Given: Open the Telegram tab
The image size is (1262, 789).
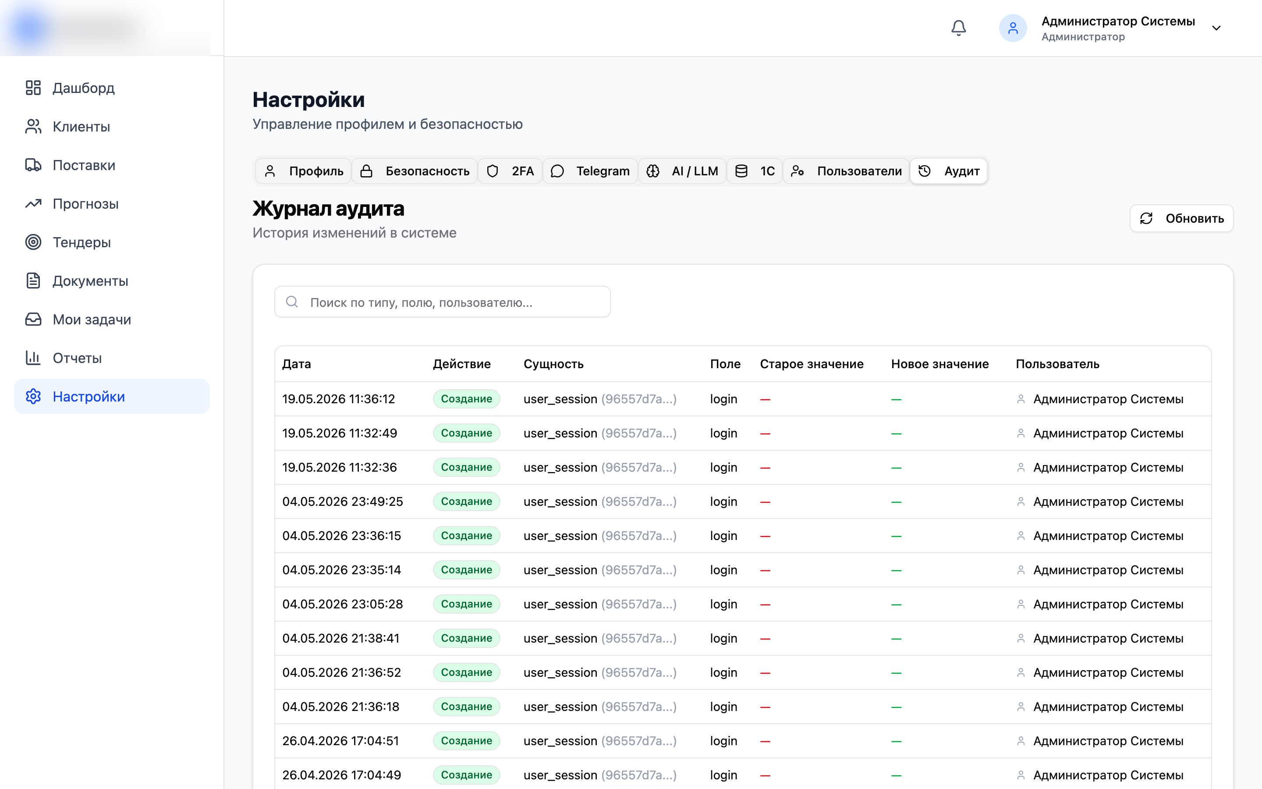Looking at the screenshot, I should pyautogui.click(x=590, y=171).
